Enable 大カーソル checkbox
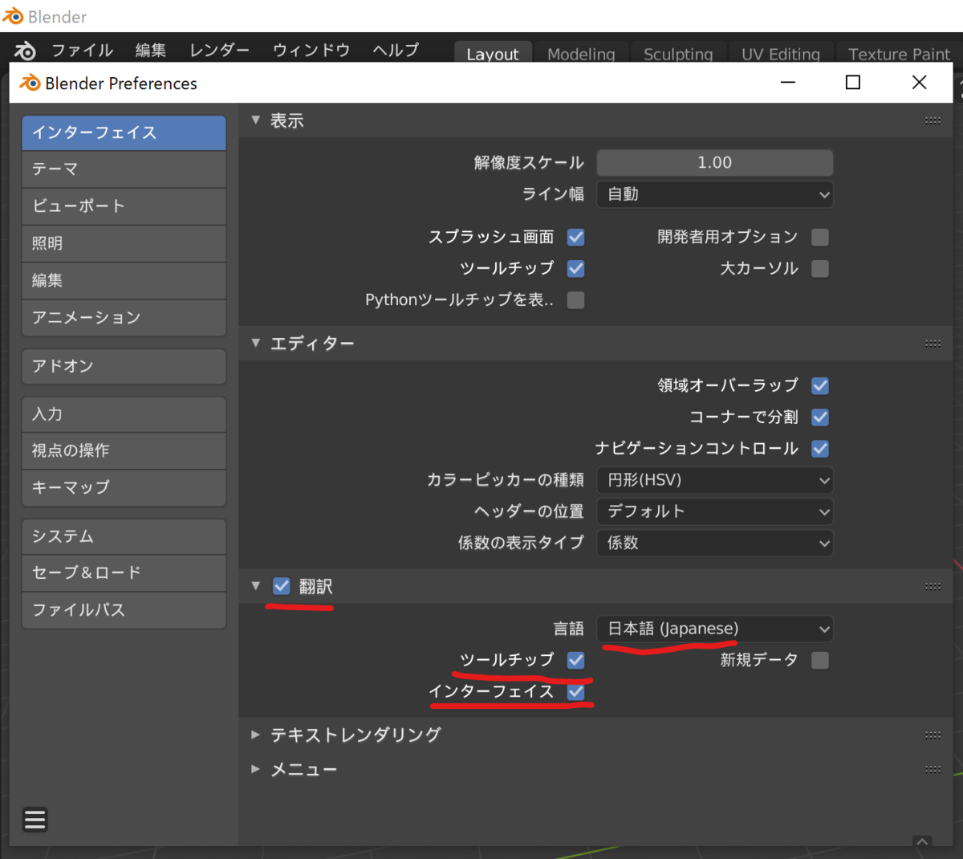This screenshot has height=859, width=963. click(820, 269)
